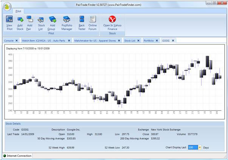Image resolution: width=228 pixels, height=160 pixels.
Task: Close the GOOG tab
Action: (173, 41)
